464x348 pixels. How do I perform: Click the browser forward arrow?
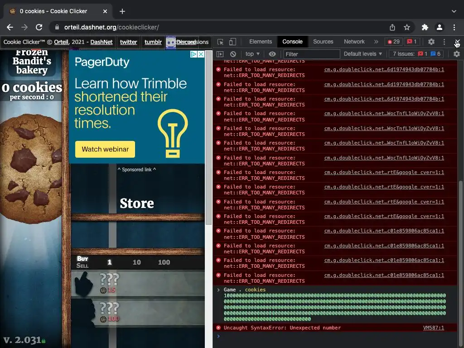pos(24,27)
